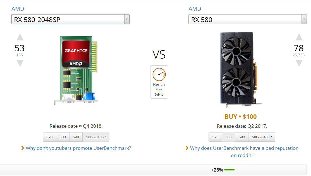Click BUY • $100 link
Viewport: 311px width, 176px height.
coord(240,117)
